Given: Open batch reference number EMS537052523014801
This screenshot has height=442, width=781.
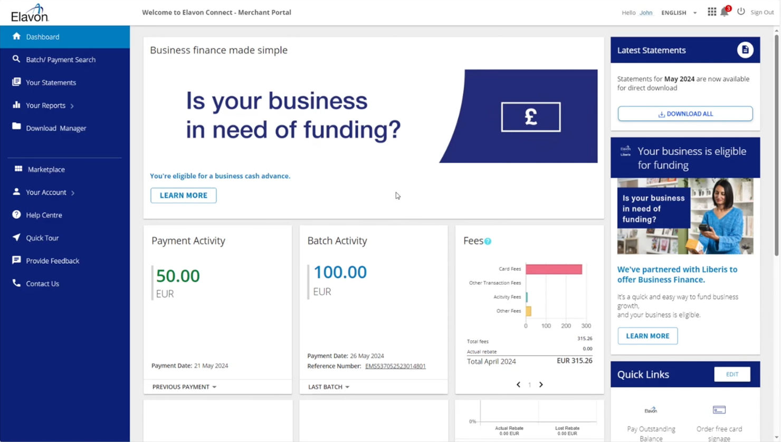Looking at the screenshot, I should pos(395,366).
